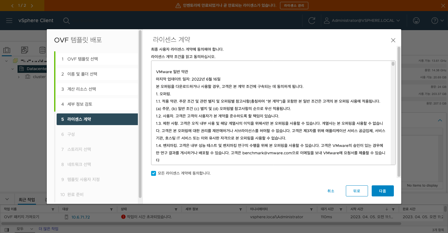The image size is (448, 233).
Task: Click the 3개 항목 item count
Action: coord(439,230)
